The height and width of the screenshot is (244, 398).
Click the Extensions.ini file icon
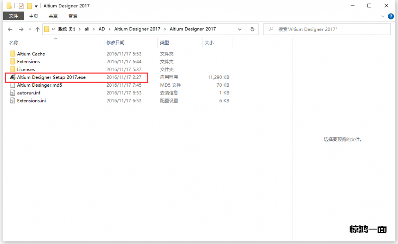13,101
